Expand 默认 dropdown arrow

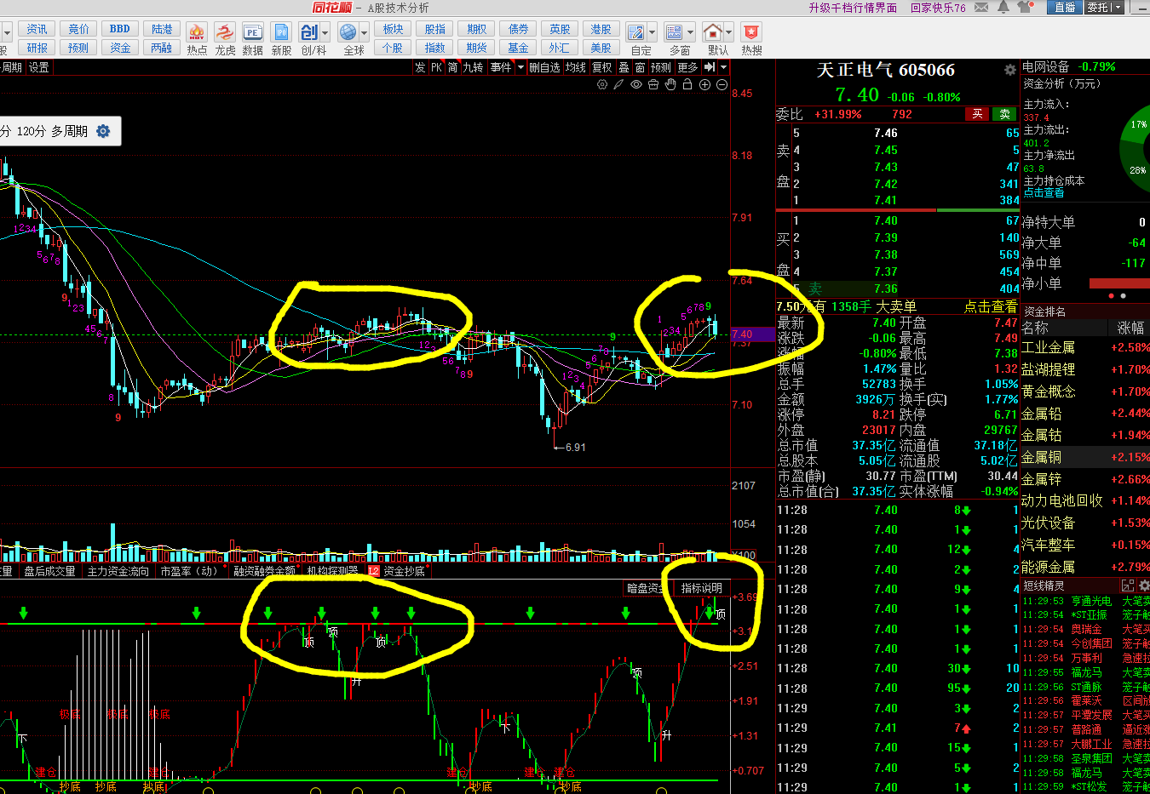point(729,33)
